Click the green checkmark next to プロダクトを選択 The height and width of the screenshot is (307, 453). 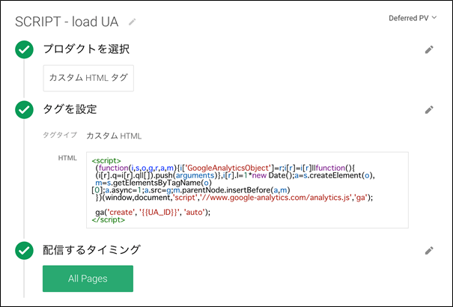click(25, 50)
